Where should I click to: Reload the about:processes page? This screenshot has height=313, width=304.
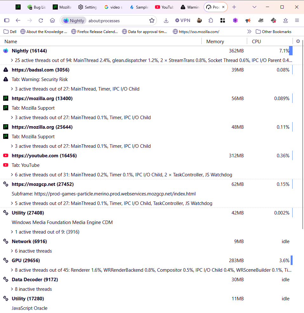click(x=41, y=20)
